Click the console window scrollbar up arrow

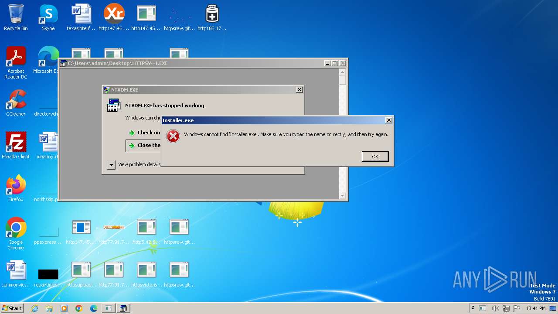[x=343, y=72]
